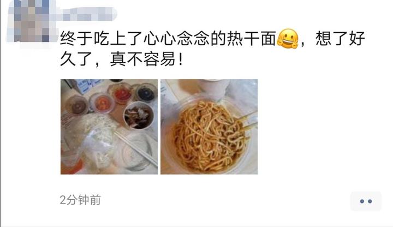Click the red chili sauce cup in left photo

tap(122, 94)
